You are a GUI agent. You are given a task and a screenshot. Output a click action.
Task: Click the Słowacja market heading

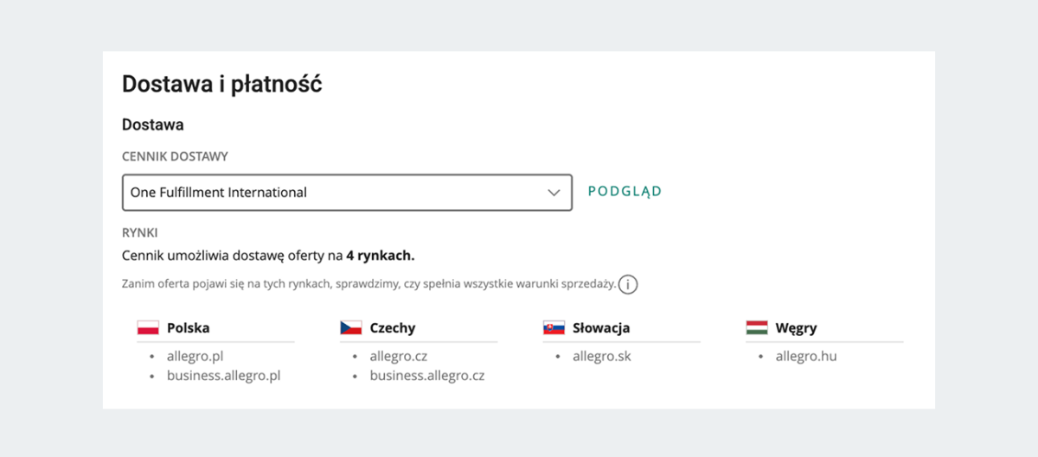(601, 328)
